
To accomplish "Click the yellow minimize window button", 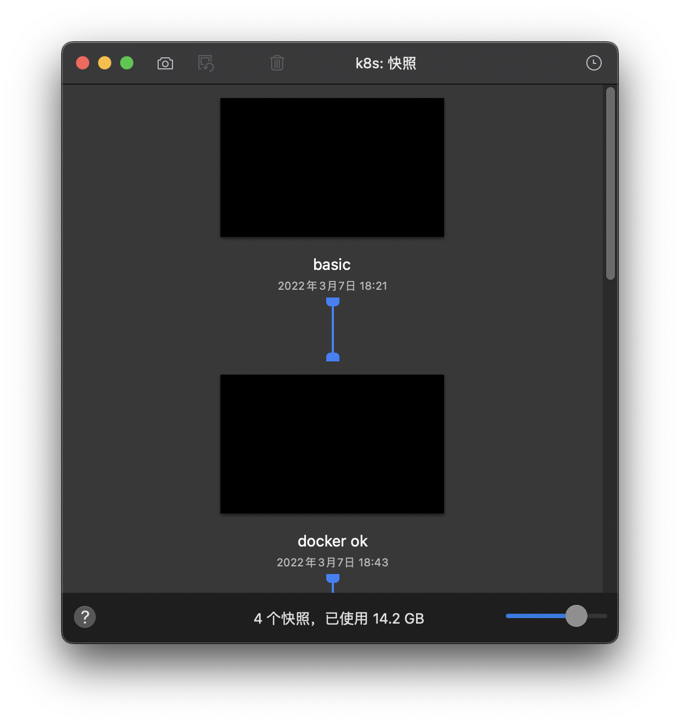I will pyautogui.click(x=105, y=63).
